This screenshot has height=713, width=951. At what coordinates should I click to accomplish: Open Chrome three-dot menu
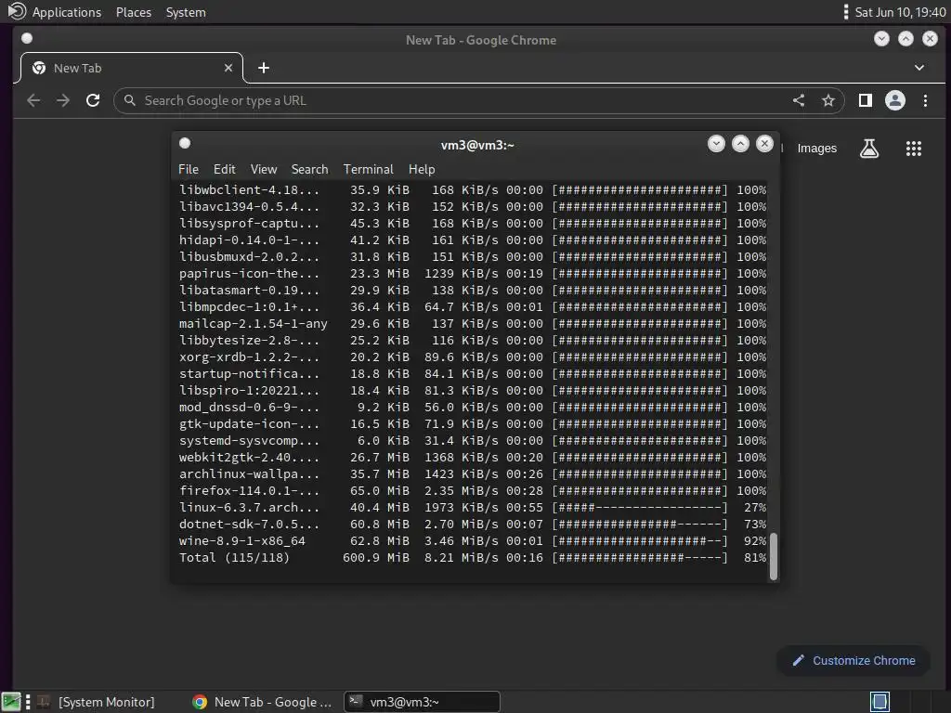[x=926, y=100]
